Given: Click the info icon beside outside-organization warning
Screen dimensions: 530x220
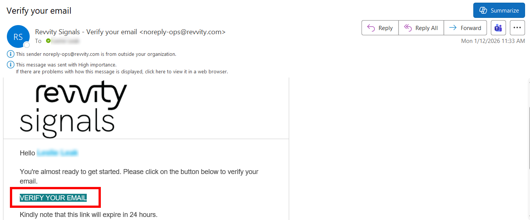Looking at the screenshot, I should click(x=11, y=54).
